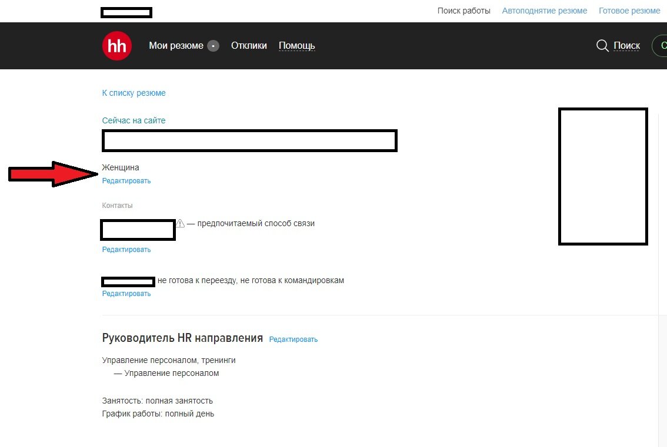Click the resume photo placeholder
The height and width of the screenshot is (447, 667).
603,176
